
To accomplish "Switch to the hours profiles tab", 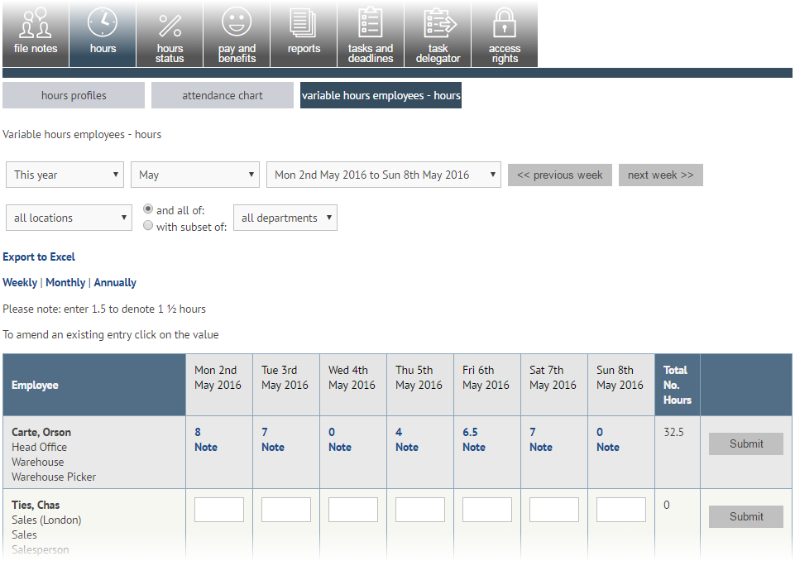I will click(74, 95).
